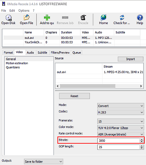Click the GOP length input field
Screen dimensions: 146x165
(118, 147)
